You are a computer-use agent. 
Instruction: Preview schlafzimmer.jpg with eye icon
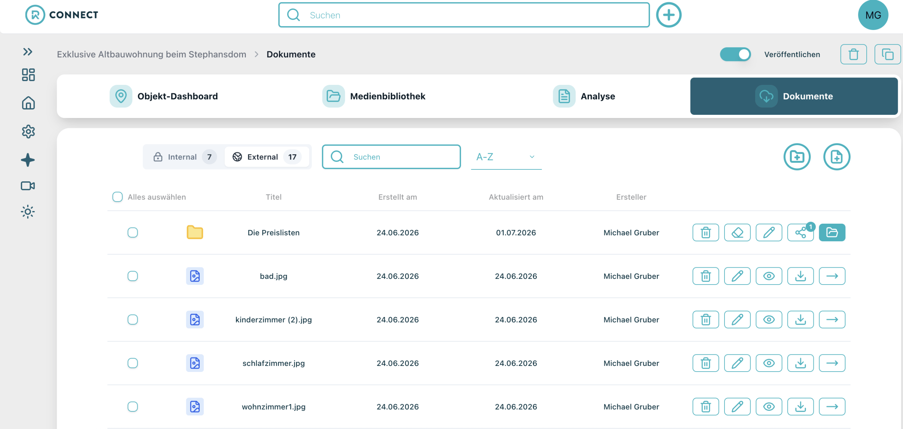tap(769, 363)
